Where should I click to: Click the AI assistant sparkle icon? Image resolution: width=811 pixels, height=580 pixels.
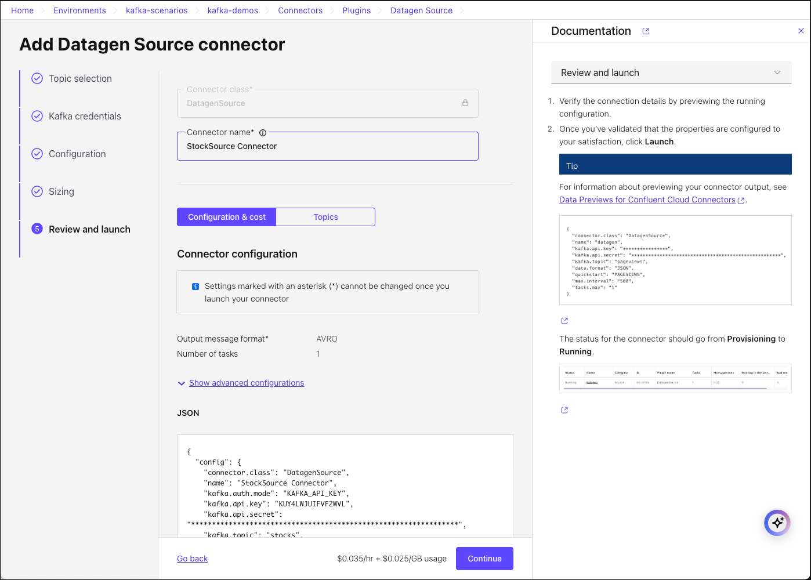coord(777,523)
